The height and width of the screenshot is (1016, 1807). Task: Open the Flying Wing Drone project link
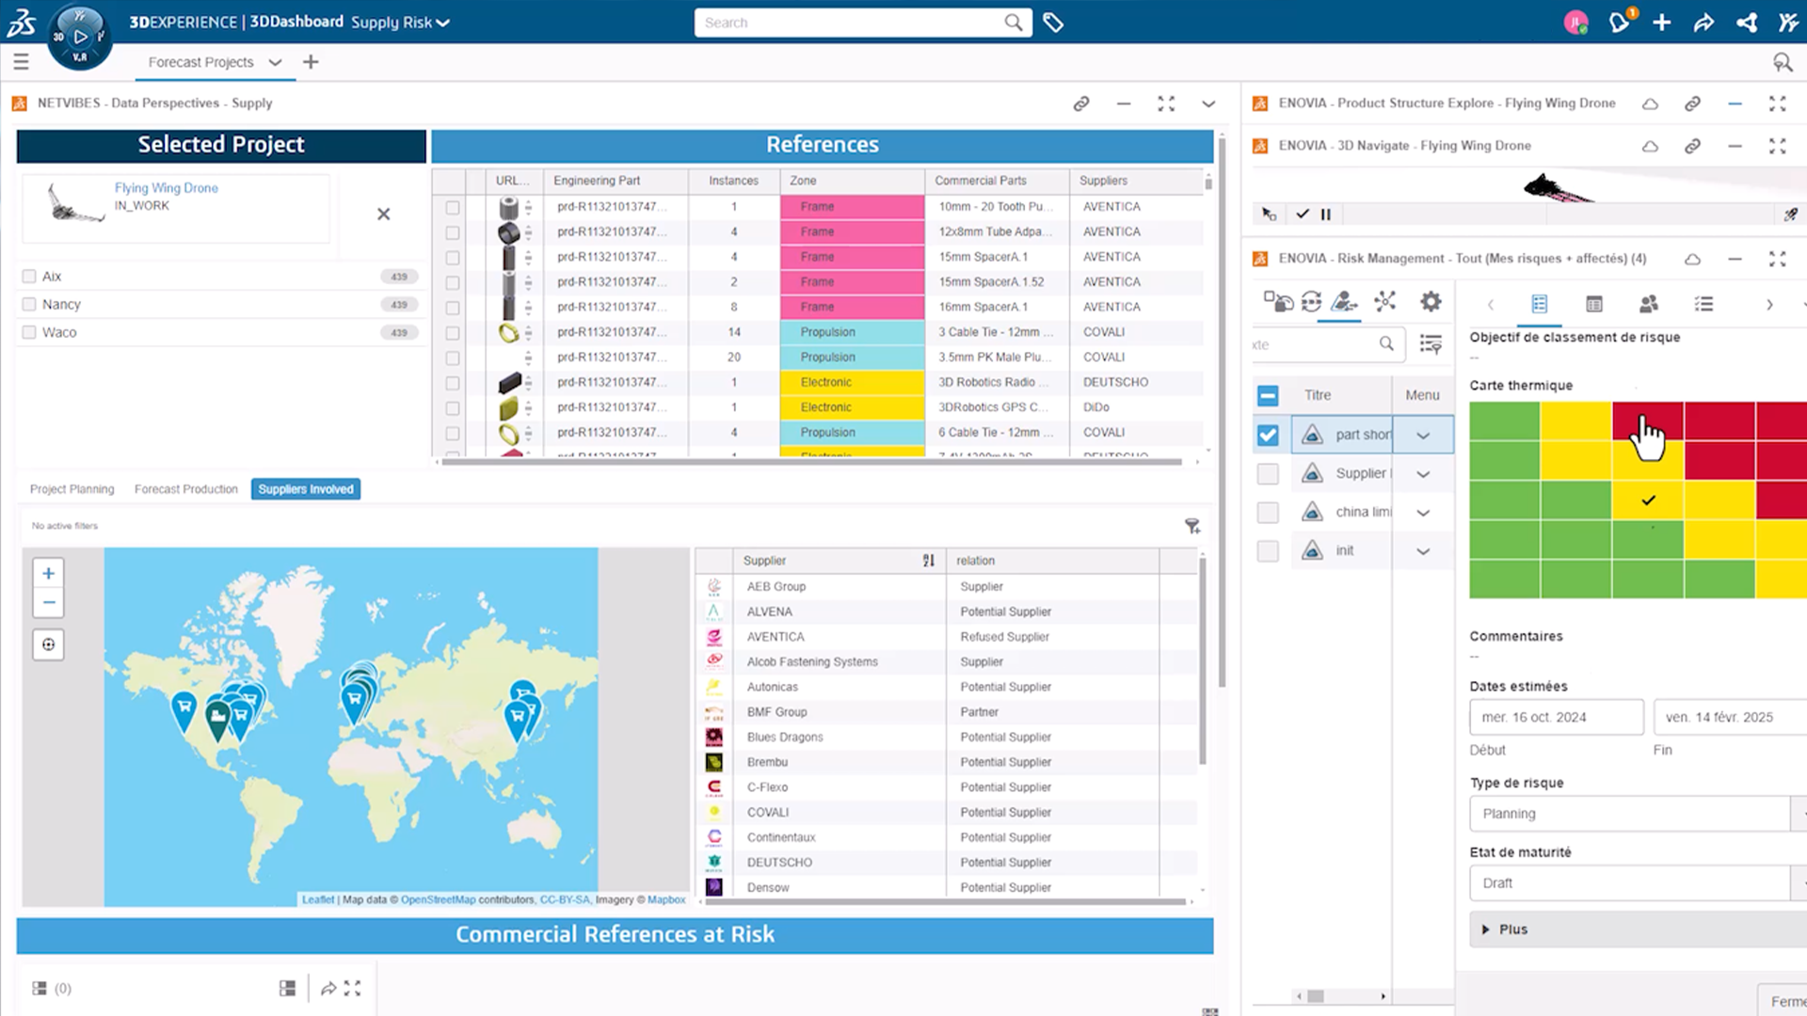(x=167, y=188)
